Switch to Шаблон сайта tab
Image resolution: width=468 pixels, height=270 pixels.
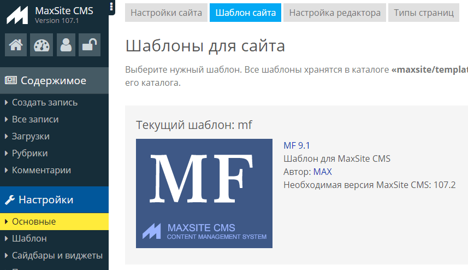245,13
